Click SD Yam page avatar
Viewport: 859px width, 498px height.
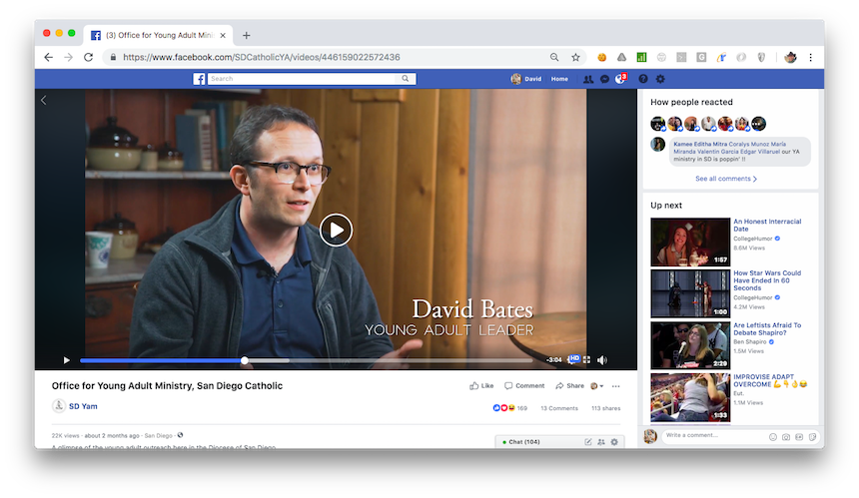click(x=59, y=406)
